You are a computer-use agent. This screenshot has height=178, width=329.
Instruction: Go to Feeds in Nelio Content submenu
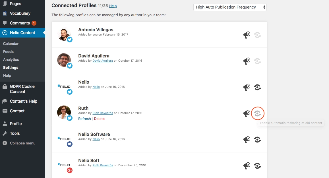point(8,51)
